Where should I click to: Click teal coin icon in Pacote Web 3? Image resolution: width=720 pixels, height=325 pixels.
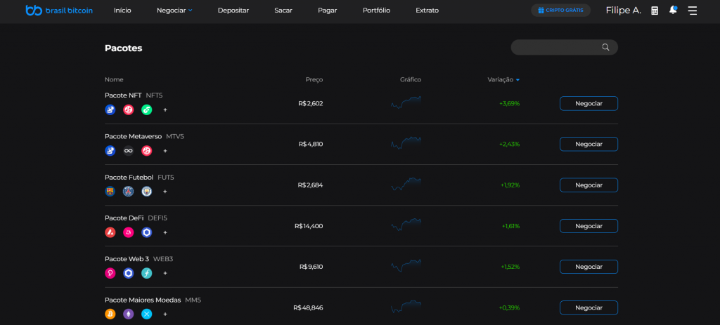coord(146,273)
